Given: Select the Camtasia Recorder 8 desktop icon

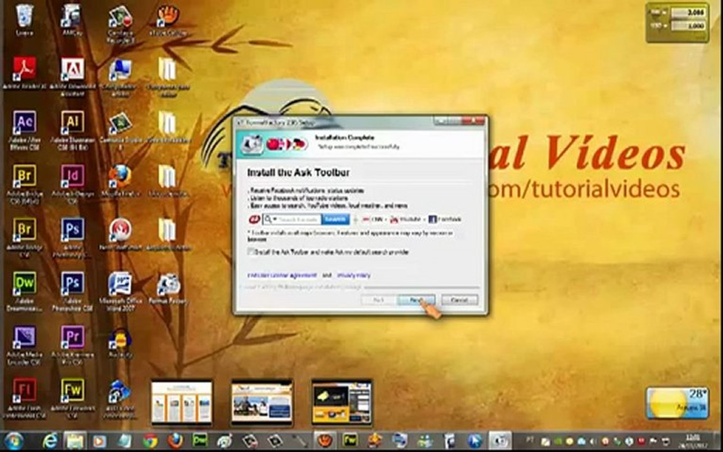Looking at the screenshot, I should [120, 23].
